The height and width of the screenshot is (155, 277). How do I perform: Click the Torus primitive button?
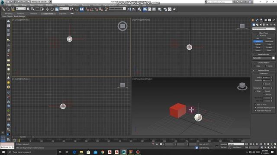tap(258, 47)
